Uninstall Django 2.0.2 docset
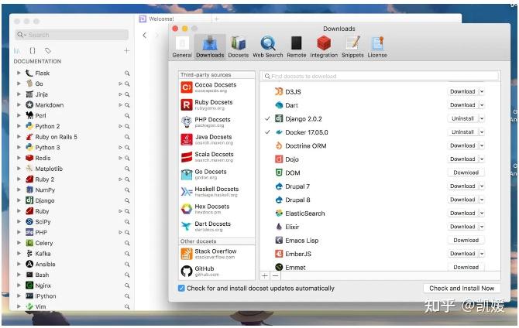The height and width of the screenshot is (328, 519). pos(462,118)
